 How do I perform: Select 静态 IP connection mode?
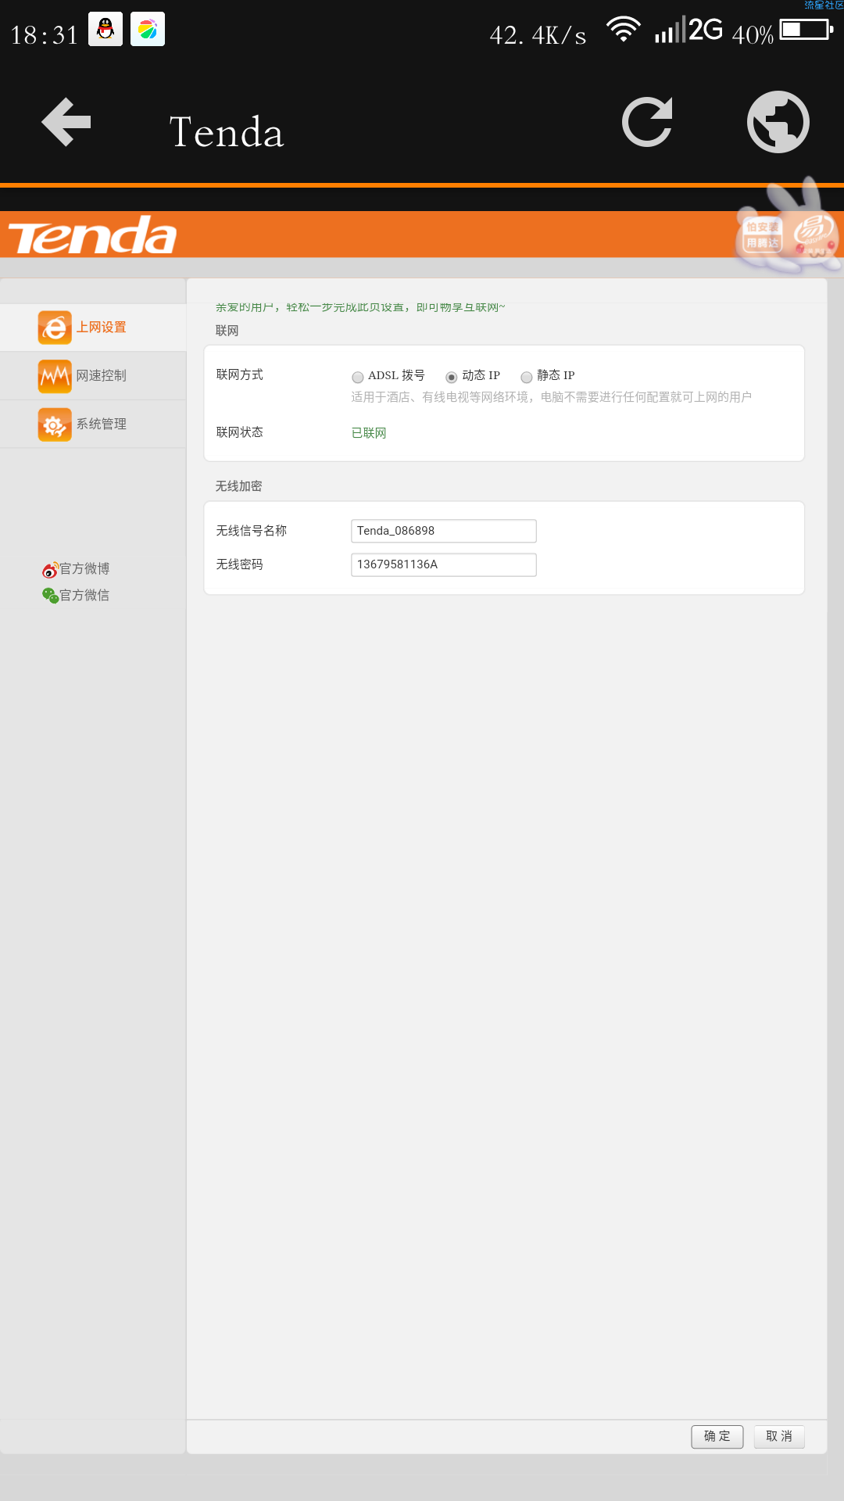(x=527, y=377)
